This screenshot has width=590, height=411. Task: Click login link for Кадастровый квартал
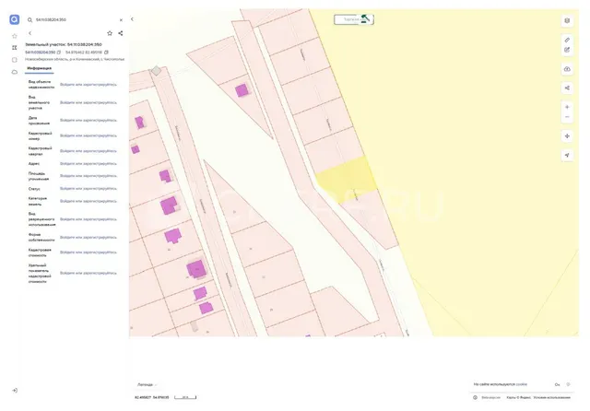click(88, 151)
